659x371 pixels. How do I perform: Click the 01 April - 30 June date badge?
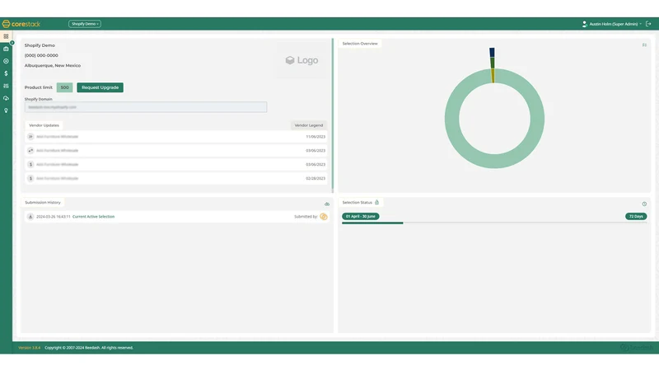pyautogui.click(x=361, y=216)
